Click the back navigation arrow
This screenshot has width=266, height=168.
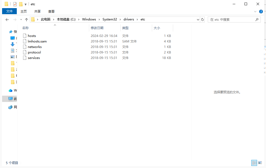point(7,20)
